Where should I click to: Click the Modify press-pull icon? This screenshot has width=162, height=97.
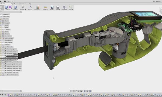pyautogui.click(x=16, y=7)
